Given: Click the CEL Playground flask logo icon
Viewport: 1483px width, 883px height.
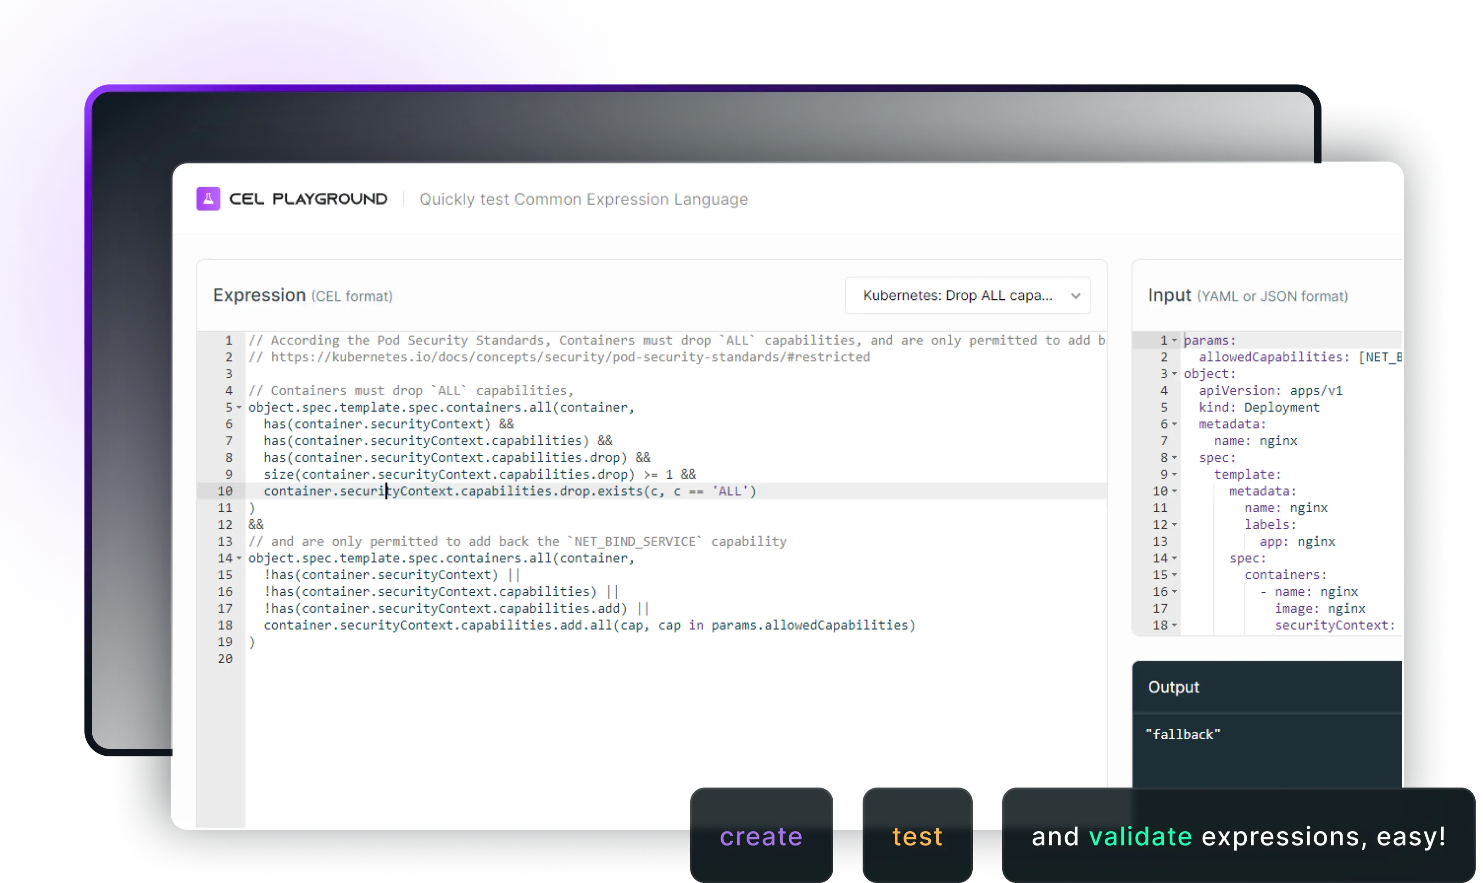Looking at the screenshot, I should [x=208, y=199].
